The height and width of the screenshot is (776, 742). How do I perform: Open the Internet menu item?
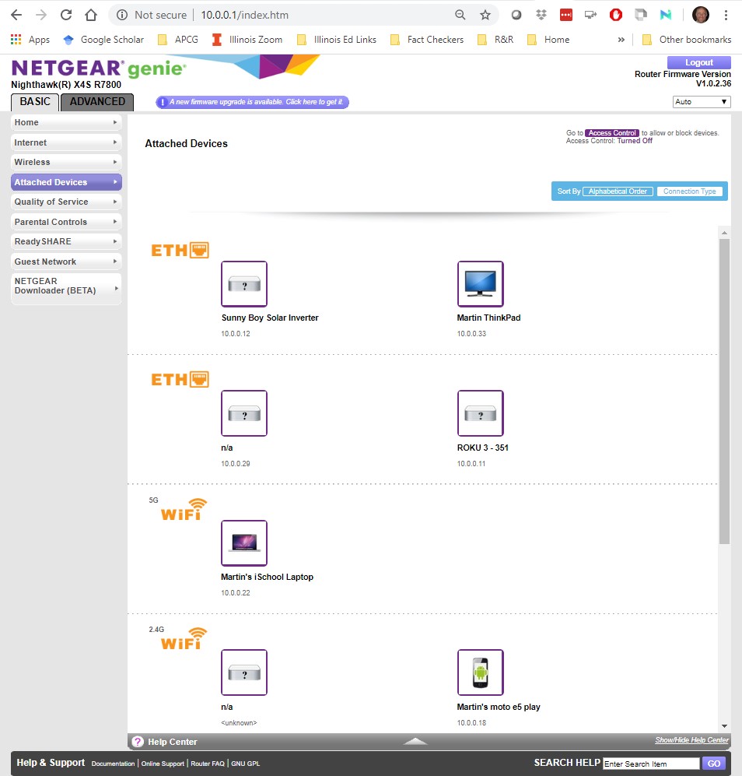[66, 142]
